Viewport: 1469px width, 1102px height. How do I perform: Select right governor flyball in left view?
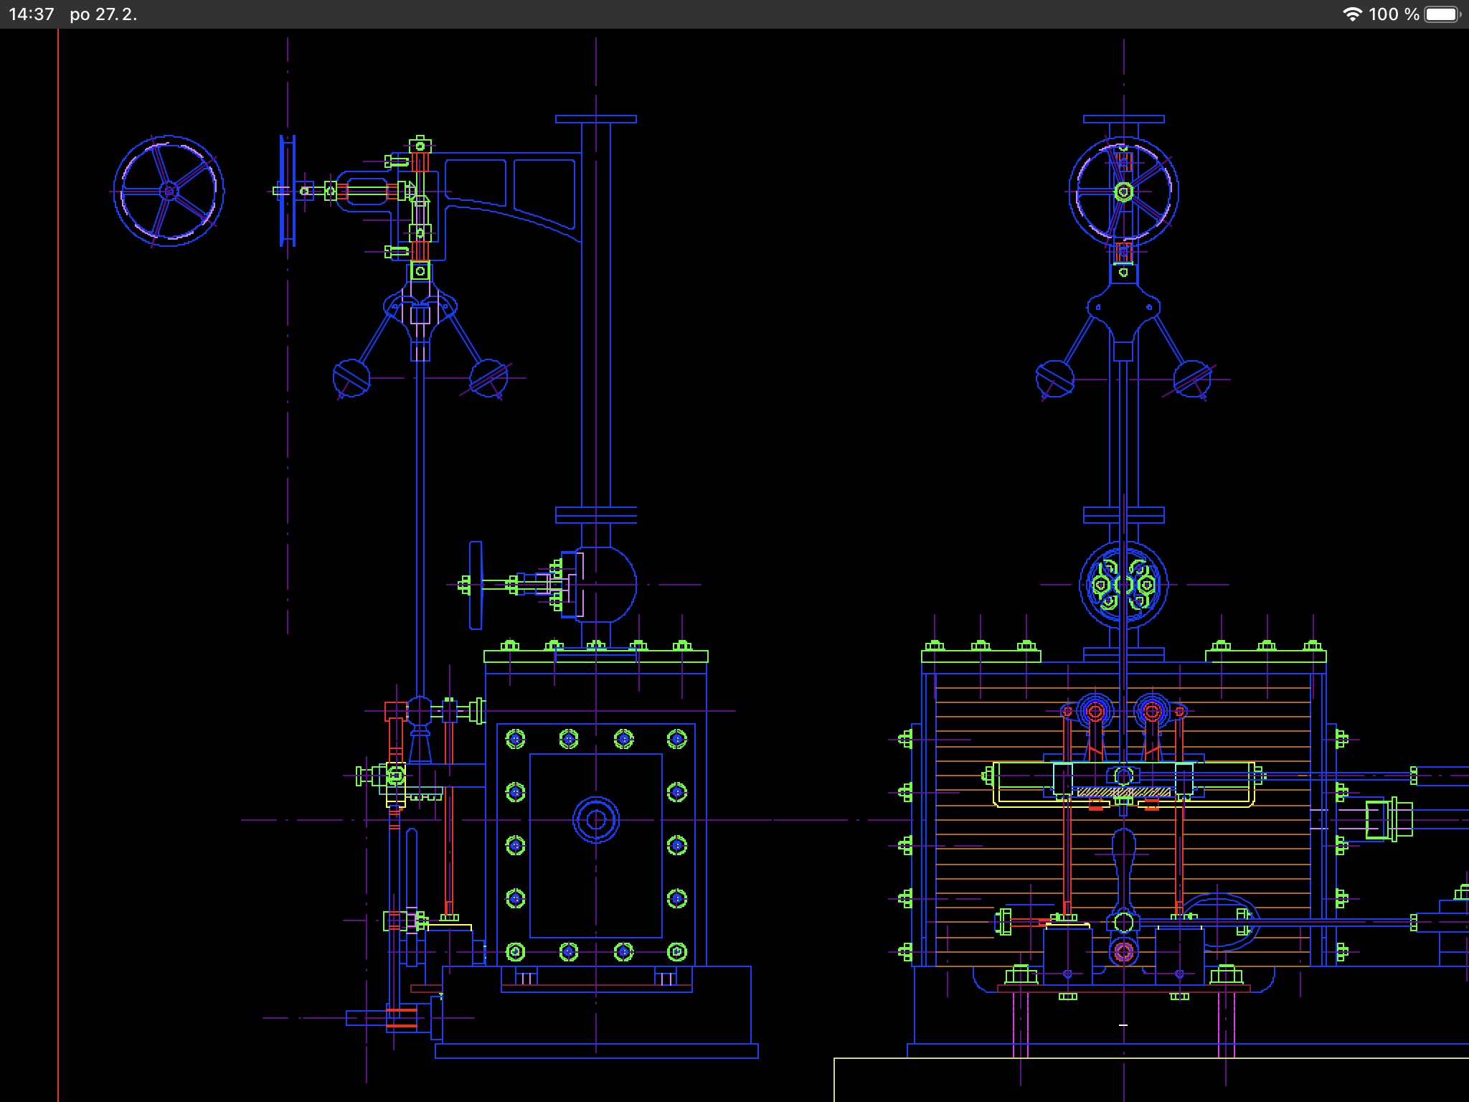pos(488,377)
